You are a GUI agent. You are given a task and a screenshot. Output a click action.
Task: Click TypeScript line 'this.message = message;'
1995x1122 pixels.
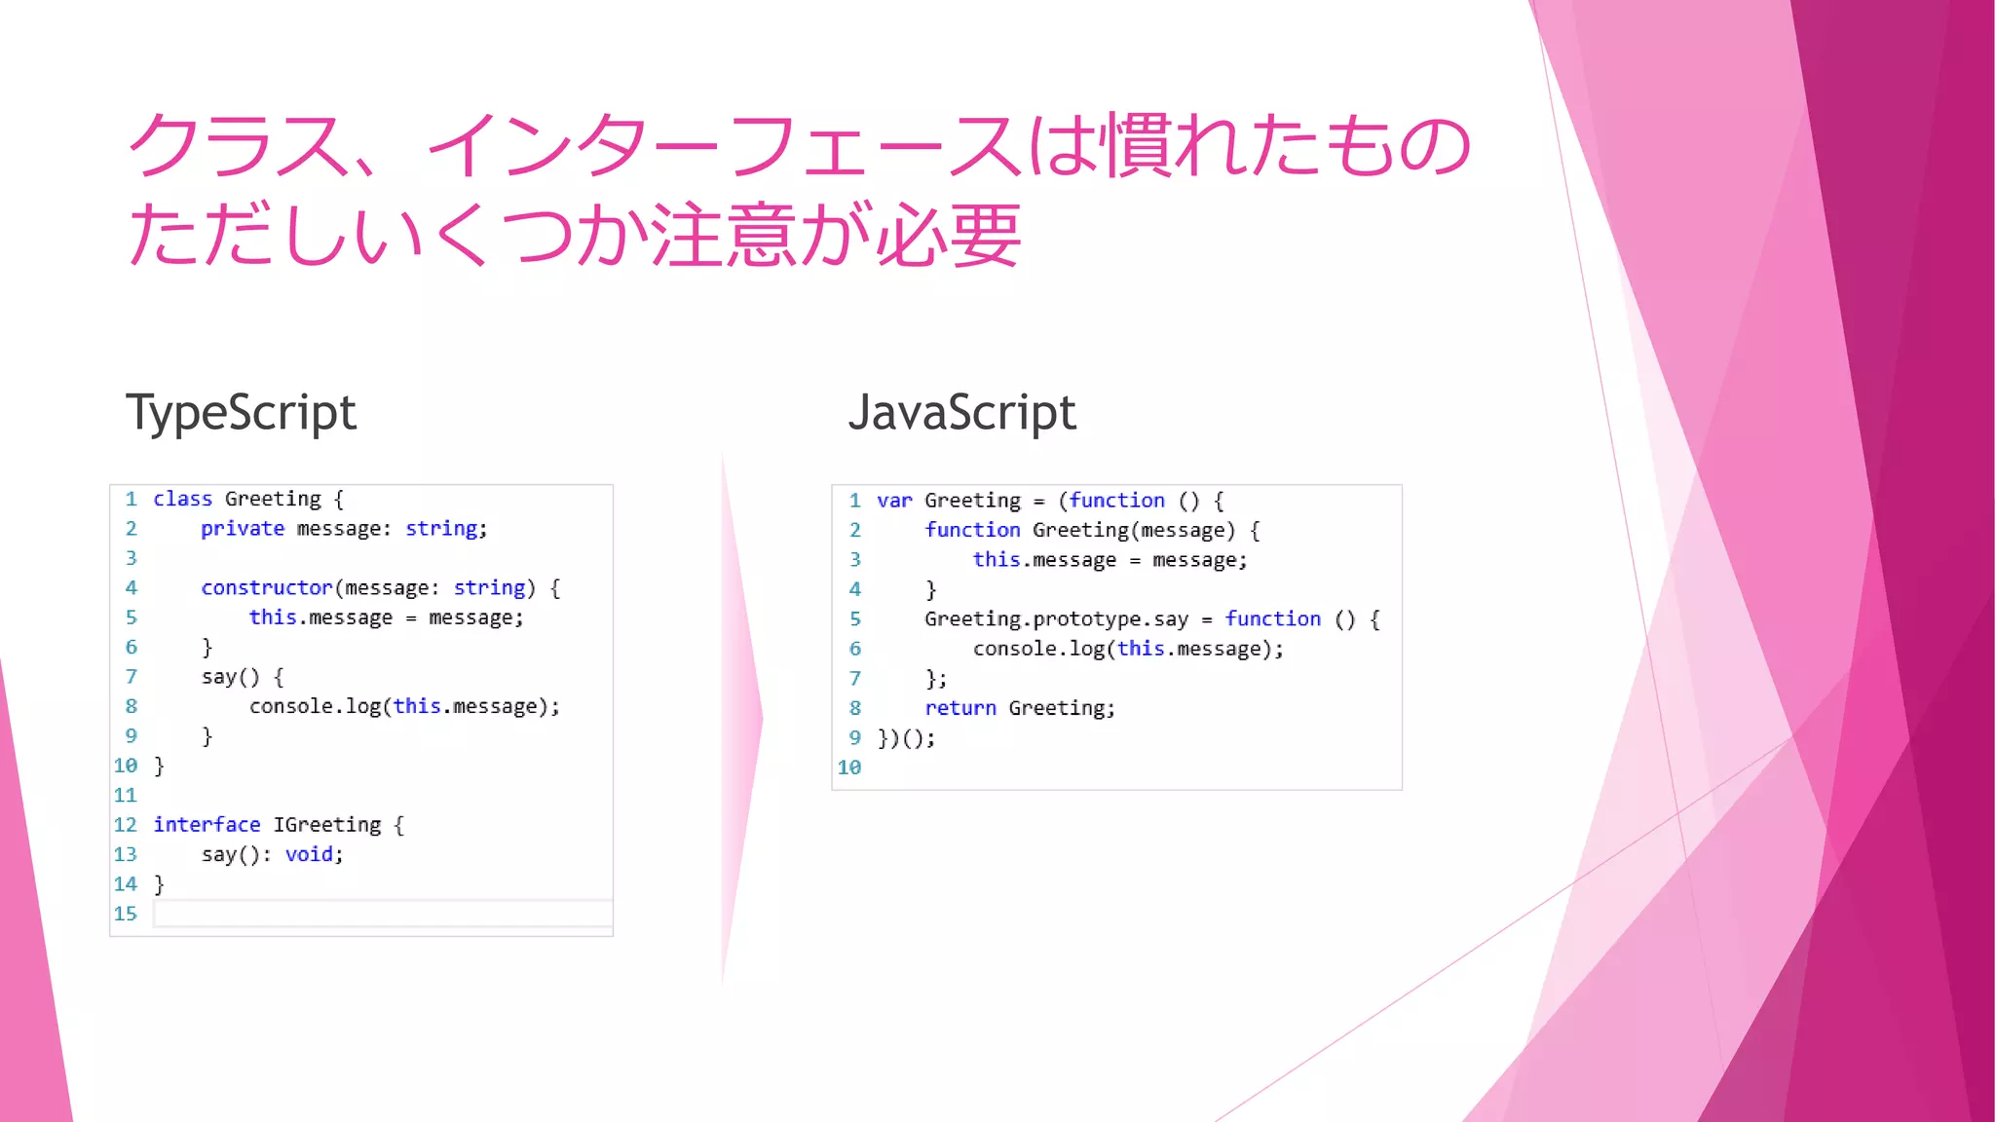point(387,617)
